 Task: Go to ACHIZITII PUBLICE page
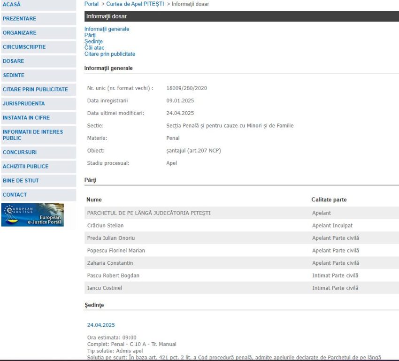pyautogui.click(x=25, y=166)
